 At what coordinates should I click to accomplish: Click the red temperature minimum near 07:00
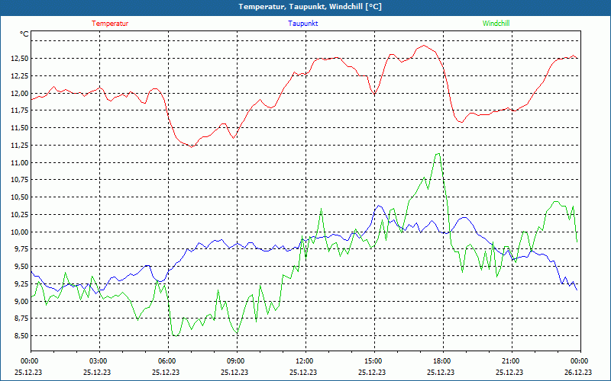point(192,147)
